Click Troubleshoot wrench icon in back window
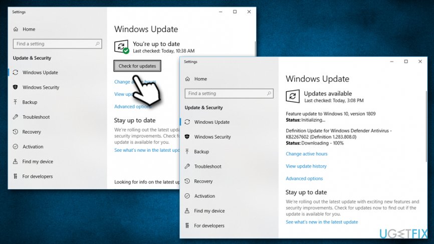The width and height of the screenshot is (434, 244). (x=16, y=117)
